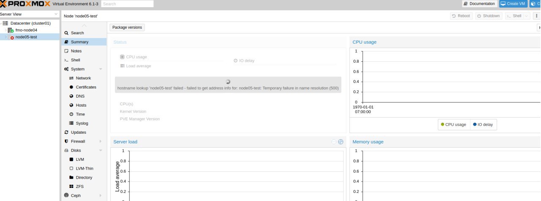Open the Search menu item in the sidebar
The height and width of the screenshot is (201, 541).
(83, 33)
